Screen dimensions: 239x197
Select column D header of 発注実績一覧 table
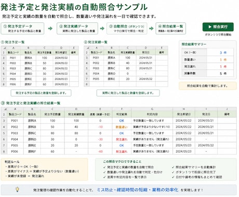pyautogui.click(x=145, y=48)
